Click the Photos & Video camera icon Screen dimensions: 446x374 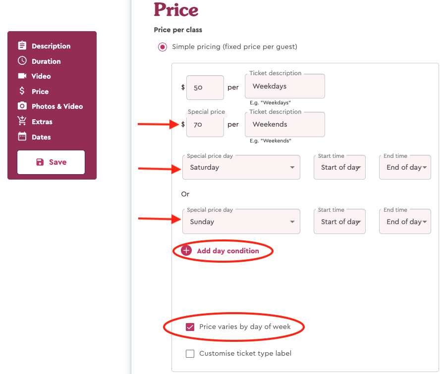coord(22,106)
